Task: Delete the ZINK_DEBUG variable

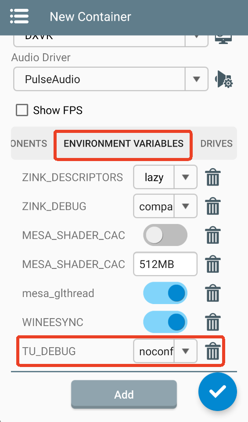Action: (x=213, y=206)
